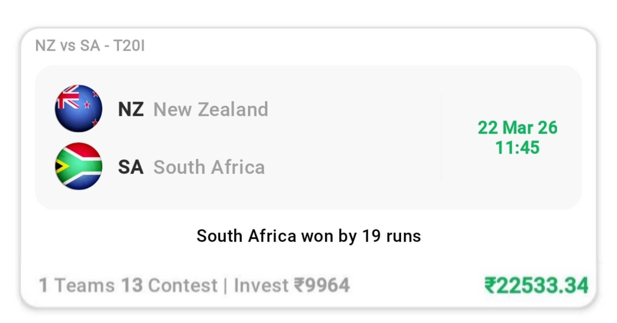Viewport: 617px width, 323px height.
Task: Click the T20I format label in header
Action: (129, 46)
